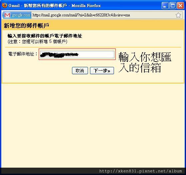The width and height of the screenshot is (186, 175).
Task: Click the 新增您的郵件帳戶 header text
Action: click(x=26, y=25)
